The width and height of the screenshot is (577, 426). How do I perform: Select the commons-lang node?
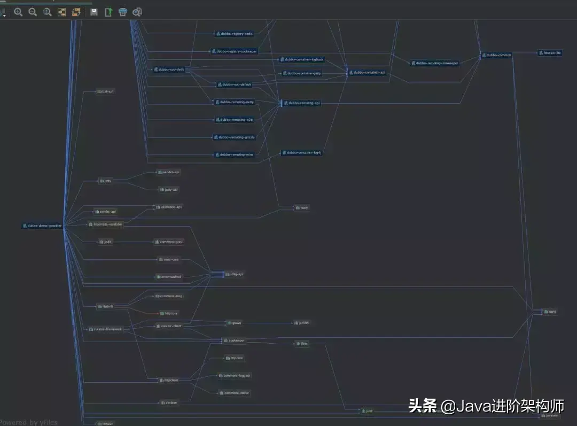click(169, 296)
